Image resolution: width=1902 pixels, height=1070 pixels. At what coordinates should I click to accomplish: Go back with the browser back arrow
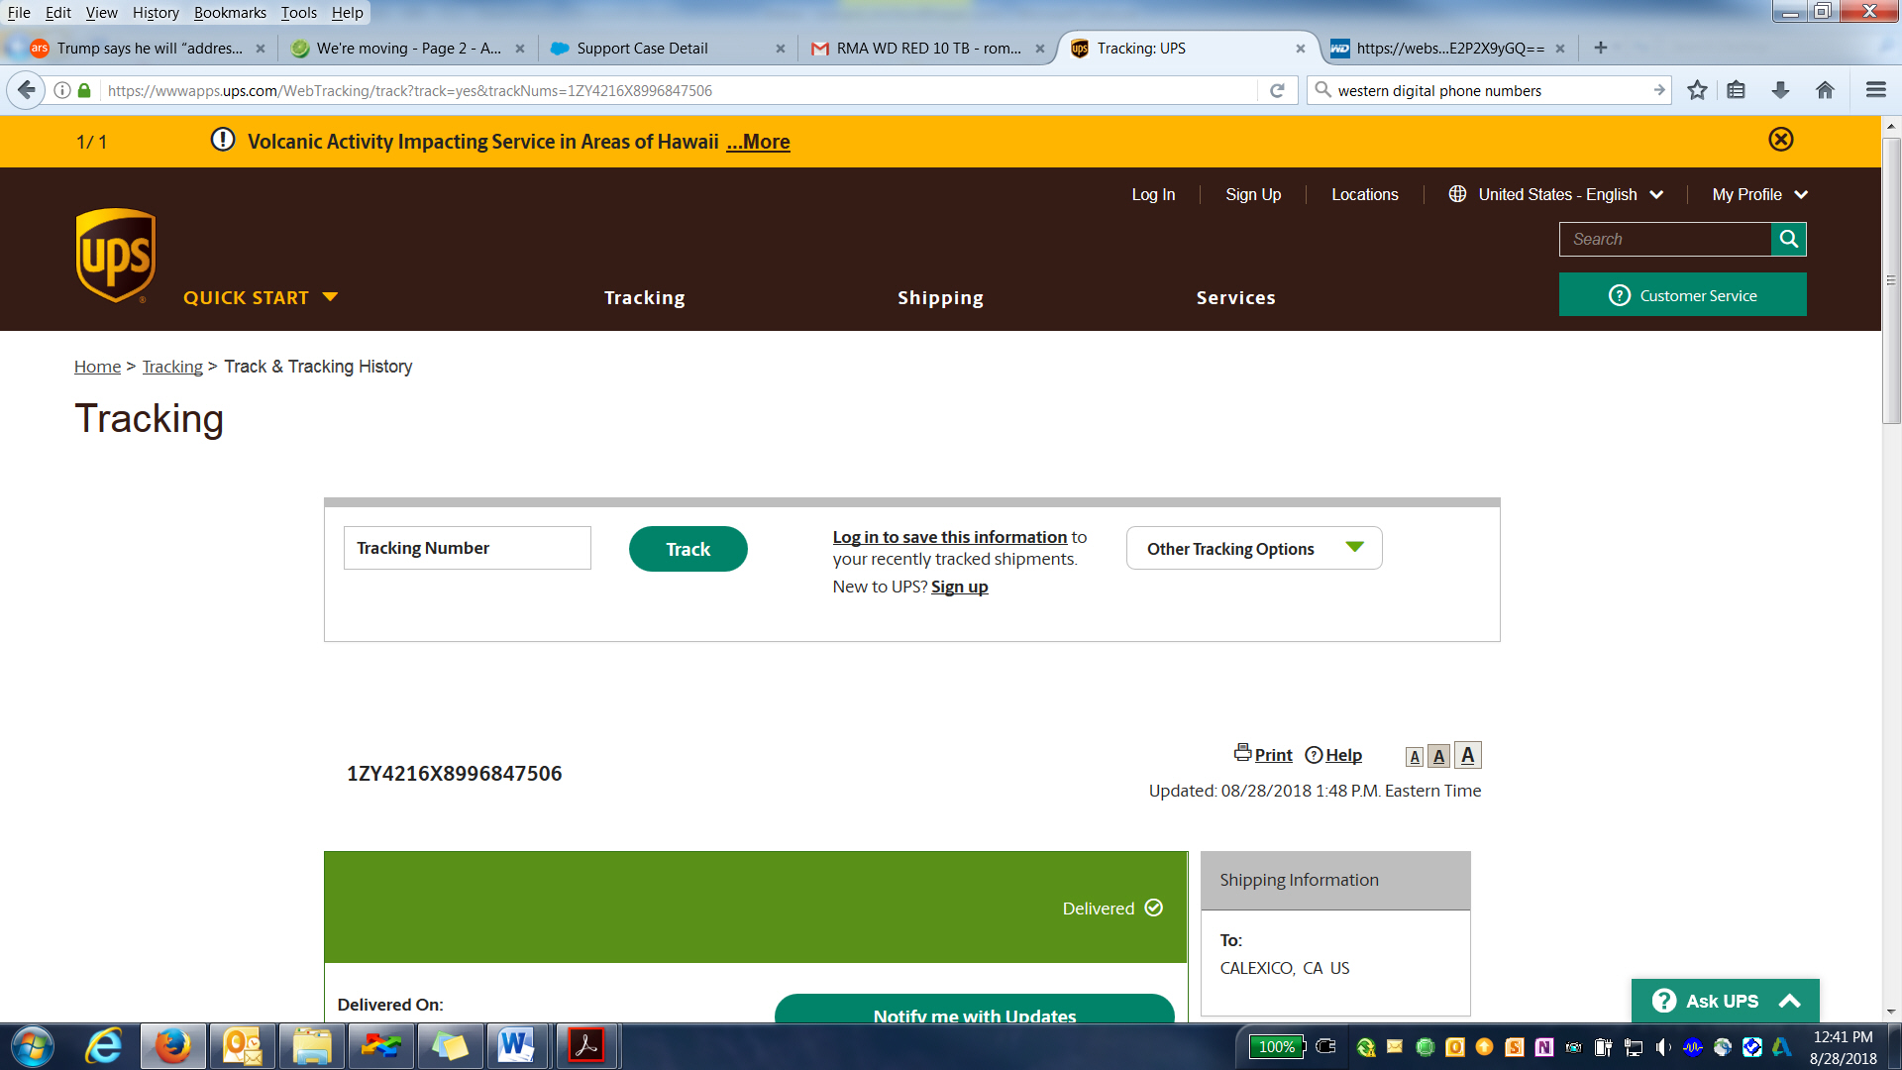tap(27, 90)
